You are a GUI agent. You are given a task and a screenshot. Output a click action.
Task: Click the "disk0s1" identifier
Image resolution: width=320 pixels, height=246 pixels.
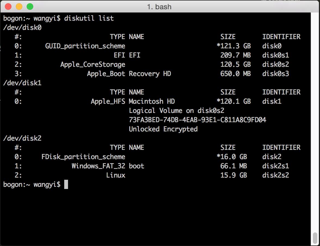click(x=275, y=55)
